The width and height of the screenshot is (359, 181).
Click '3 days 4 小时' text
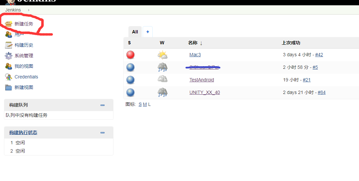(x=297, y=55)
